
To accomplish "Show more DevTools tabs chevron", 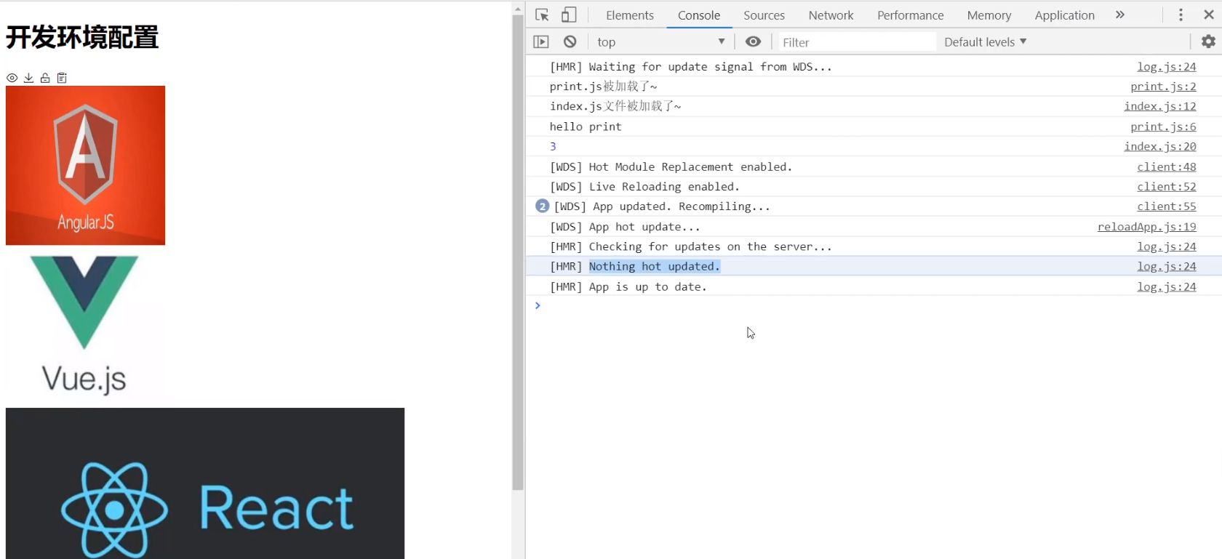I will pos(1120,15).
